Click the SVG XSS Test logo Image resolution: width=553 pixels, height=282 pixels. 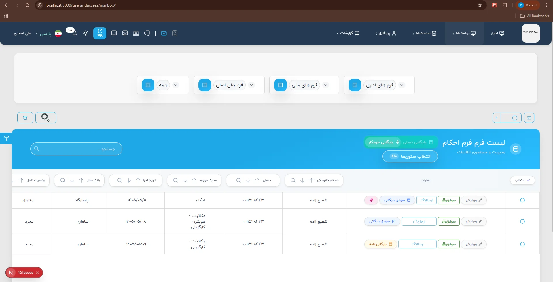point(531,33)
